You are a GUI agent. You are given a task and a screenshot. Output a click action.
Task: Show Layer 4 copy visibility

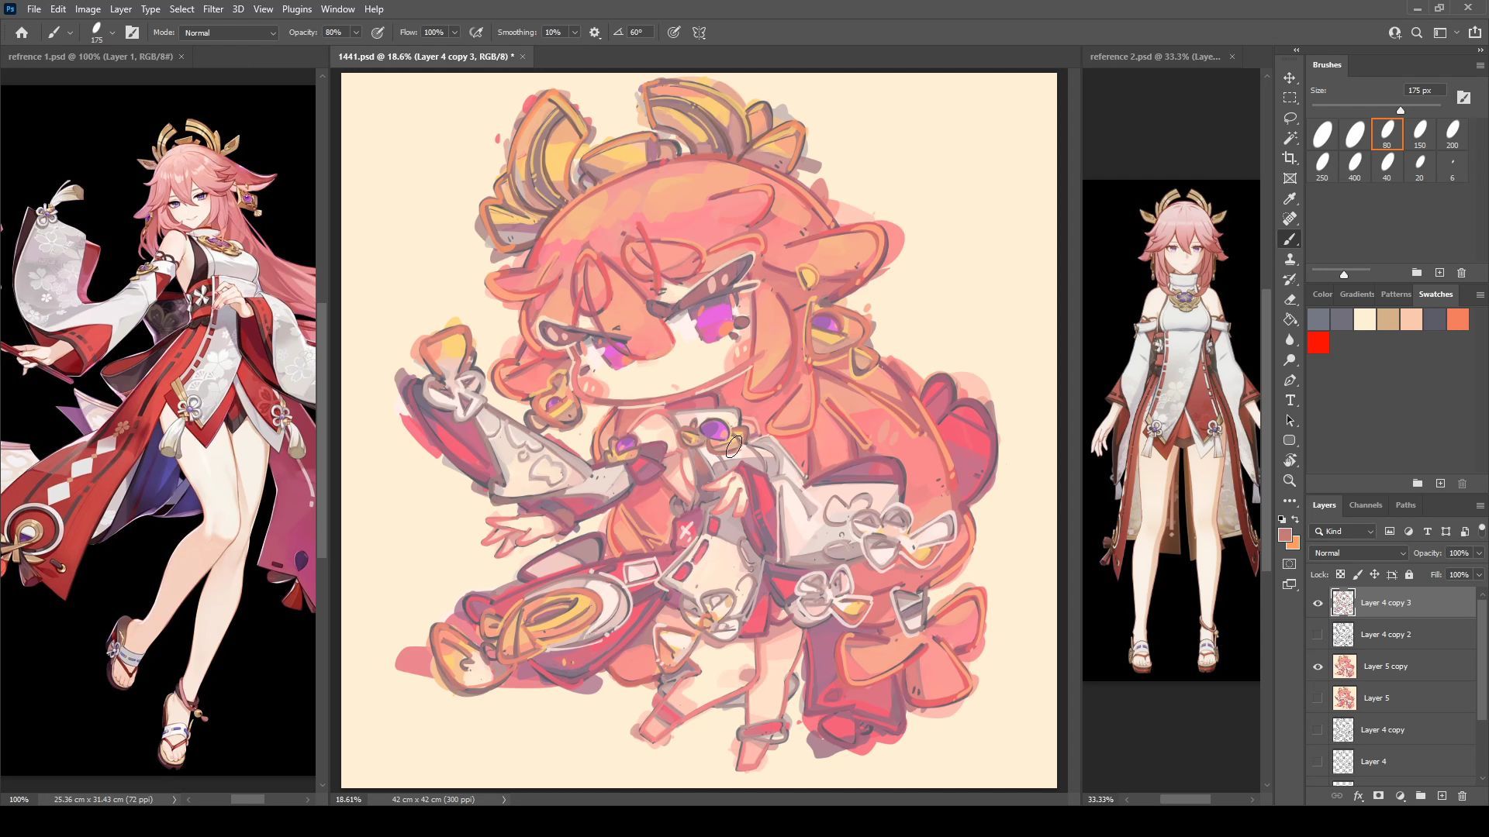coord(1318,730)
